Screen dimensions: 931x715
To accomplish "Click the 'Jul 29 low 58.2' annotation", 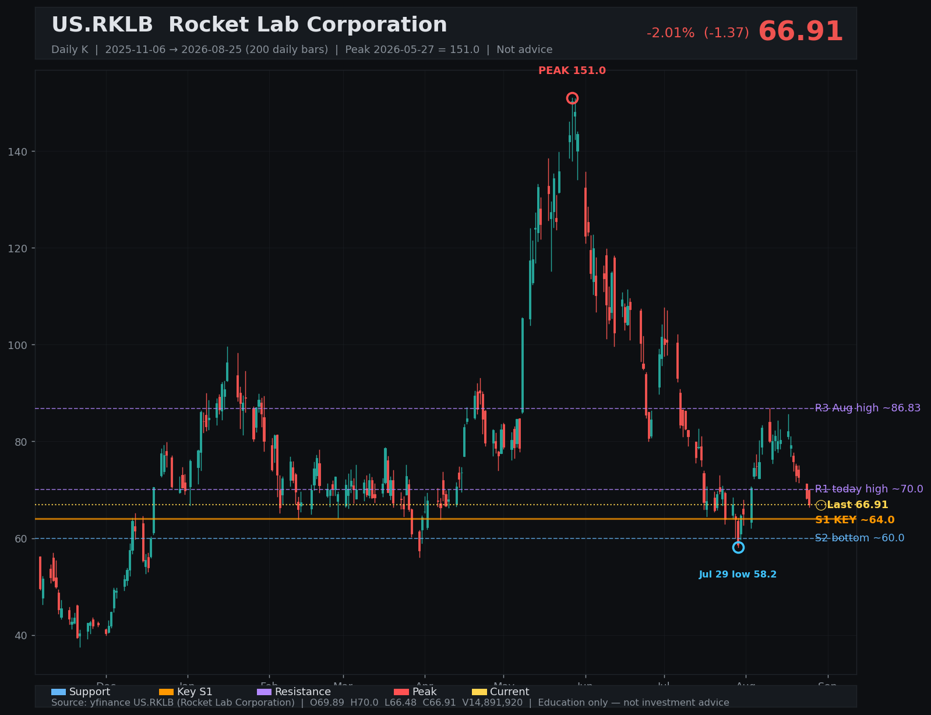I will click(738, 575).
